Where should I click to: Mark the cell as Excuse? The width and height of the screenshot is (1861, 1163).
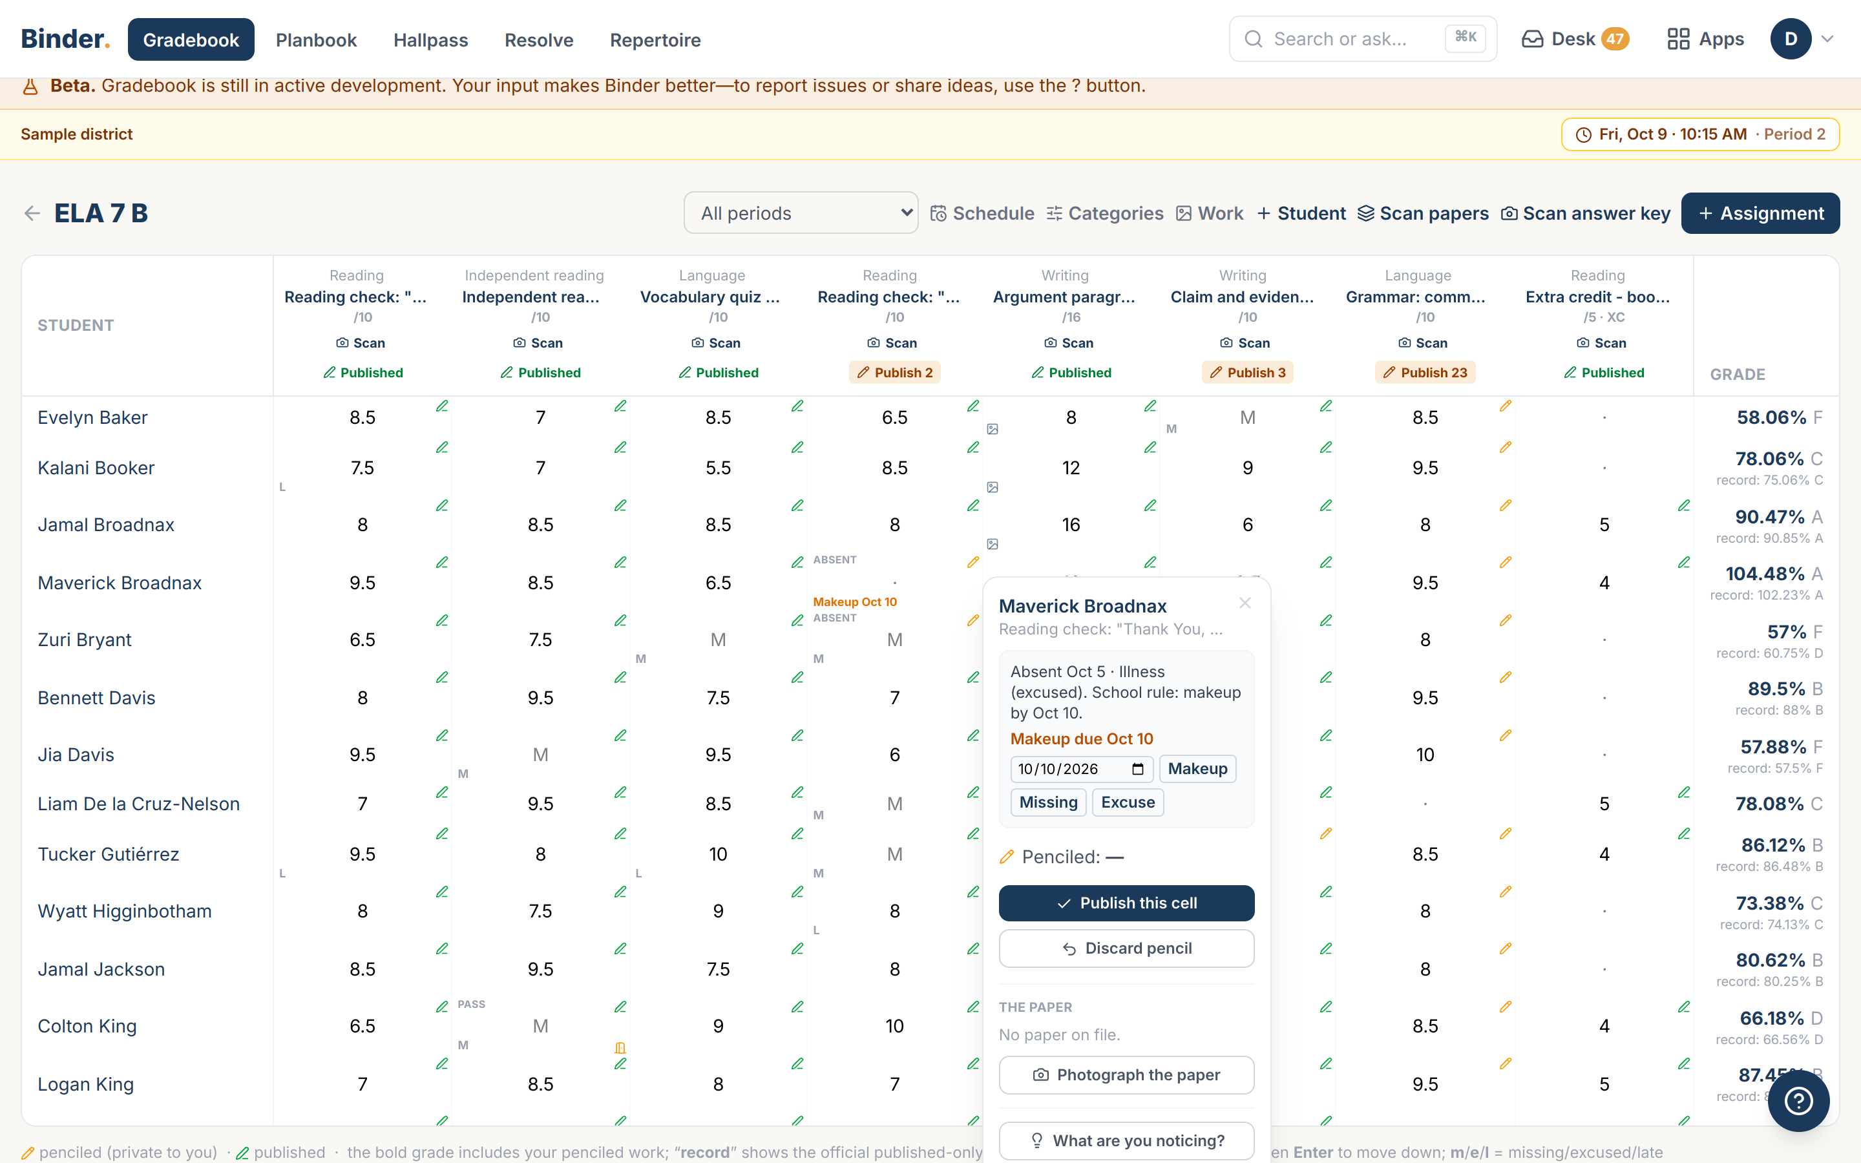pos(1128,802)
